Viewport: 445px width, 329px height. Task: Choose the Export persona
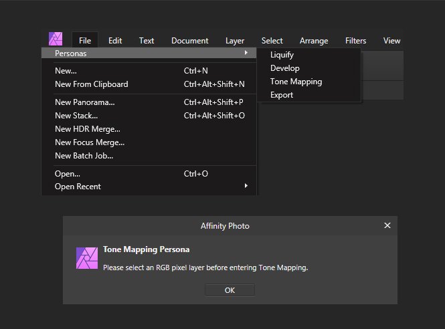[x=309, y=95]
